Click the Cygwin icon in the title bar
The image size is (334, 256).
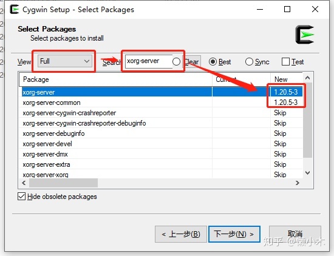coord(15,10)
